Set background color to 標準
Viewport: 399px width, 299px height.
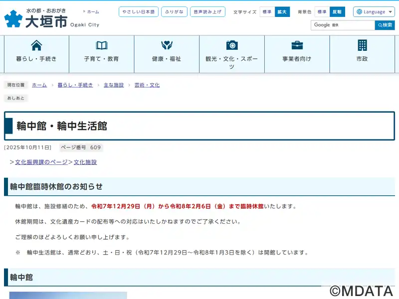322,12
